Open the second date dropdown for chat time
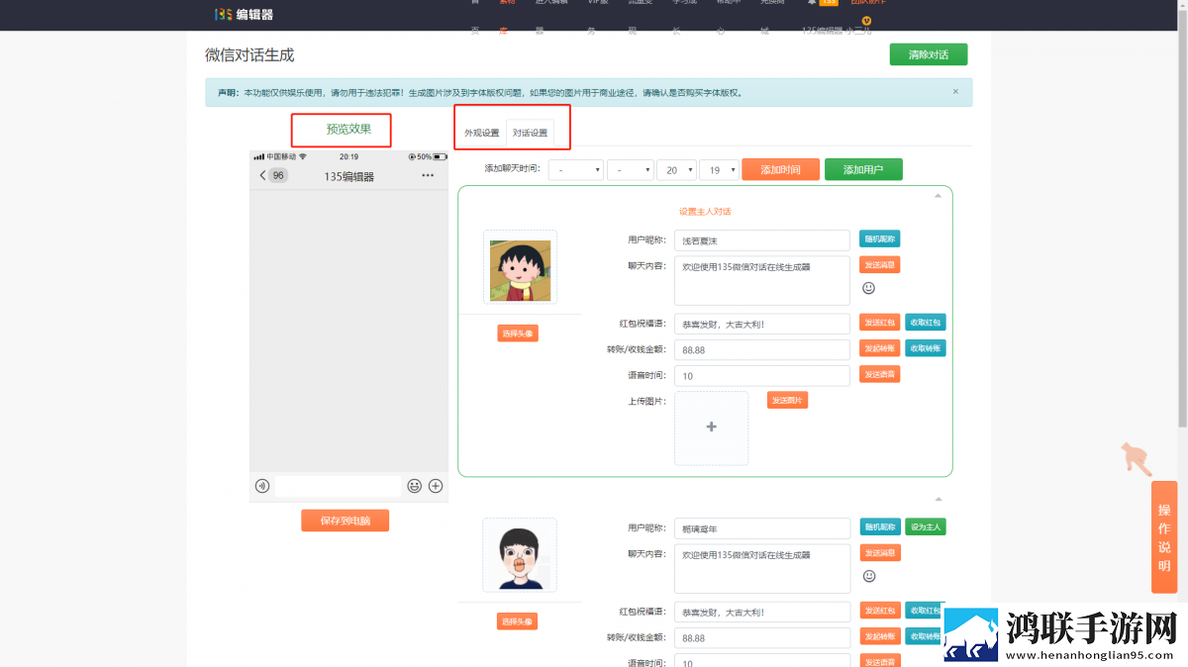This screenshot has height=667, width=1188. click(x=630, y=170)
